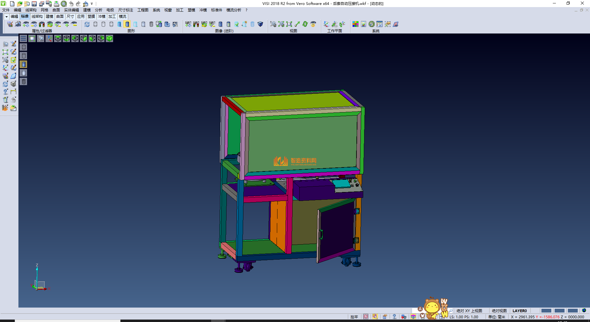Open the LAYER0 layer selector
590x322 pixels.
[519, 311]
